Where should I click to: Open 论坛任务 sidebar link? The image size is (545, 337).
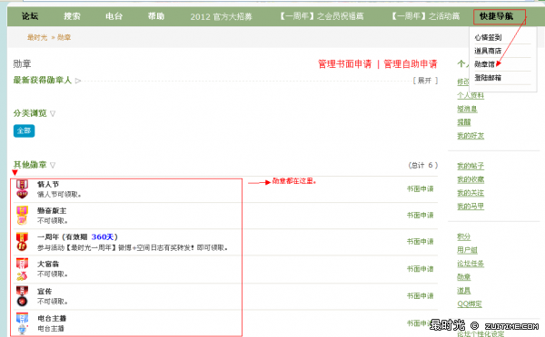point(471,264)
